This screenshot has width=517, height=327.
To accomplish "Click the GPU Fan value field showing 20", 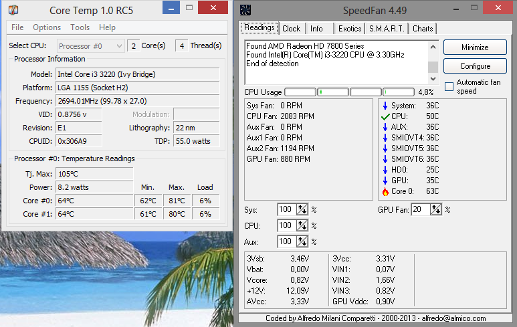I will click(x=421, y=210).
